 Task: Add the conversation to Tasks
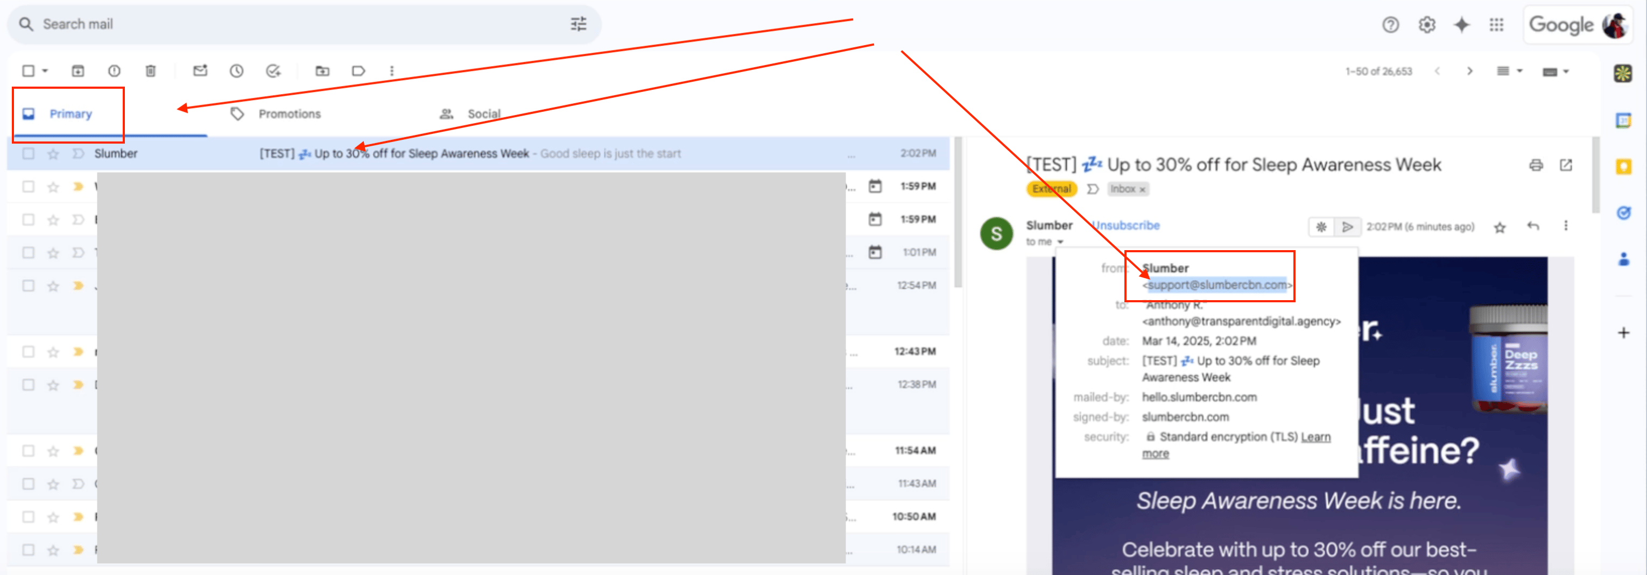coord(273,71)
